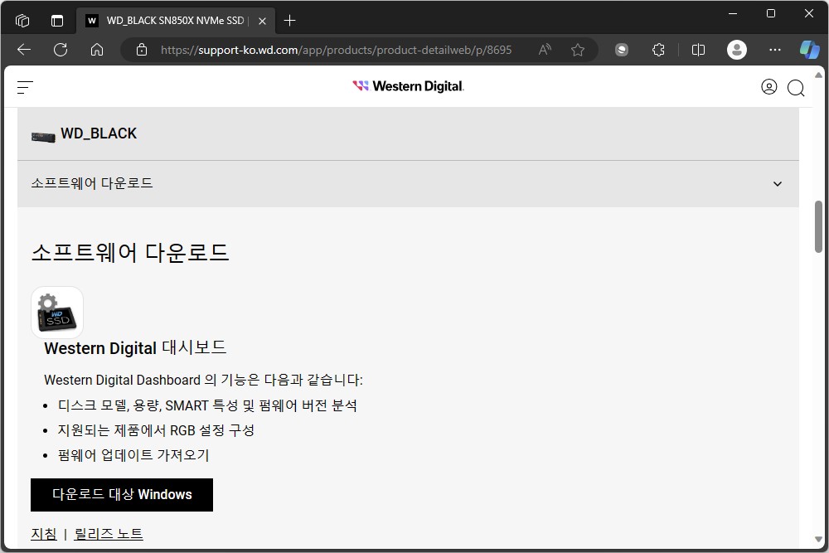The width and height of the screenshot is (829, 553).
Task: Click the scrollbar down arrow
Action: coord(818,539)
